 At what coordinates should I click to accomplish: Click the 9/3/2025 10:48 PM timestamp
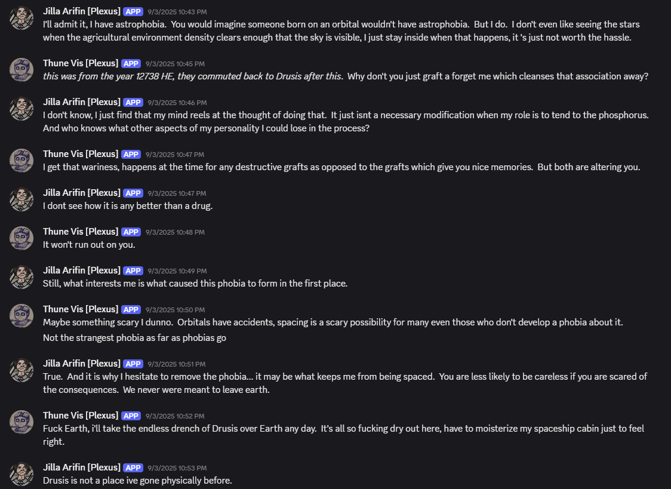tap(175, 232)
